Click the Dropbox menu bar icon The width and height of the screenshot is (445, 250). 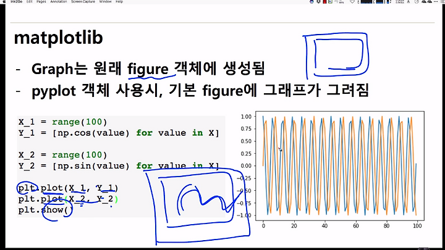point(318,1)
